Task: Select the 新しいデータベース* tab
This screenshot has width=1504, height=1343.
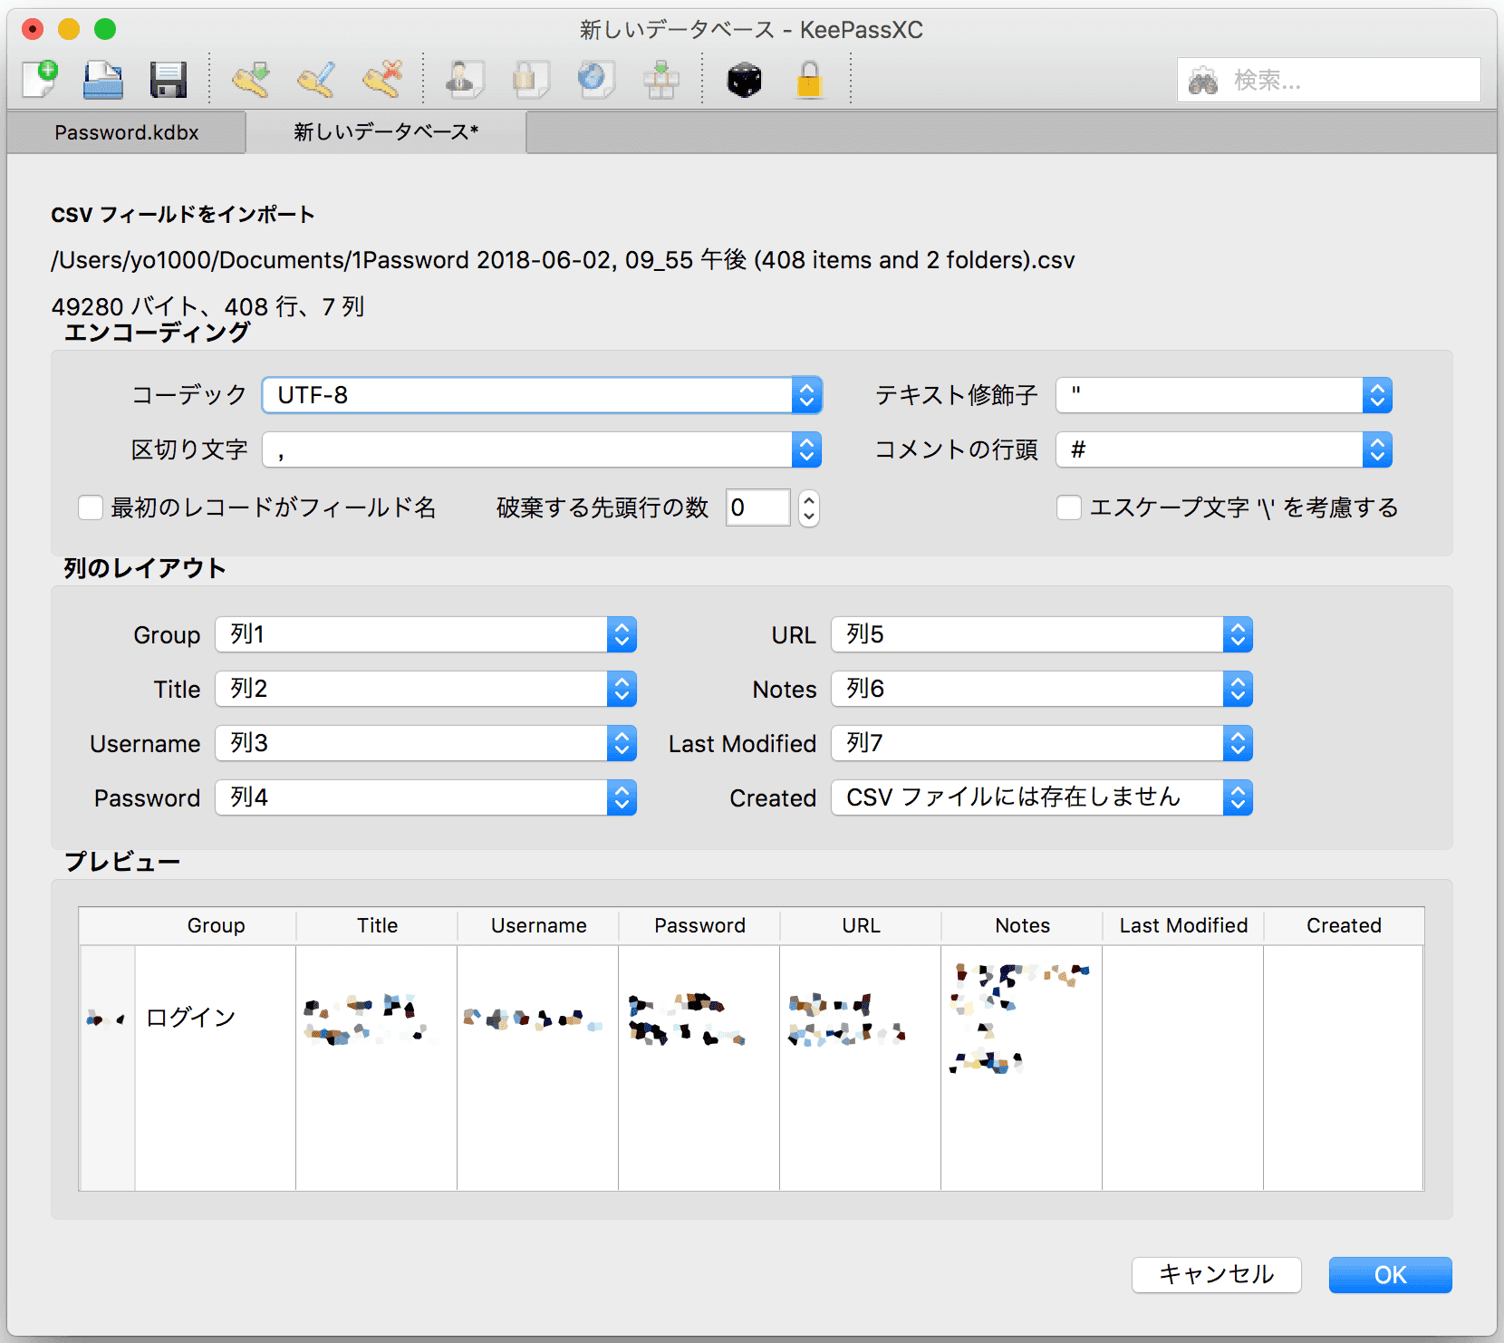Action: tap(386, 132)
